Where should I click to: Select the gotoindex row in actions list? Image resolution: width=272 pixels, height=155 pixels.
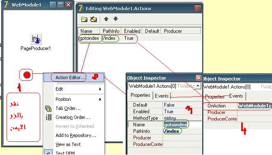[x=140, y=38]
